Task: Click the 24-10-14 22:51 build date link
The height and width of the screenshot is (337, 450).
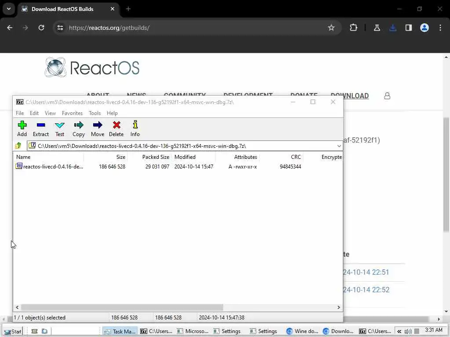Action: tap(366, 272)
